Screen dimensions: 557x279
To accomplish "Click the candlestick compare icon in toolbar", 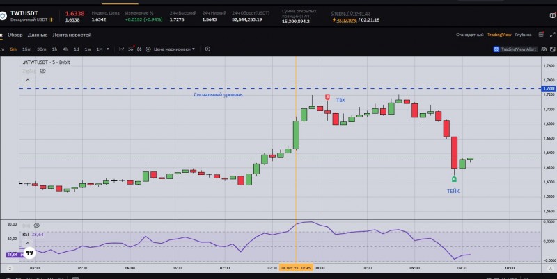I will 139,49.
